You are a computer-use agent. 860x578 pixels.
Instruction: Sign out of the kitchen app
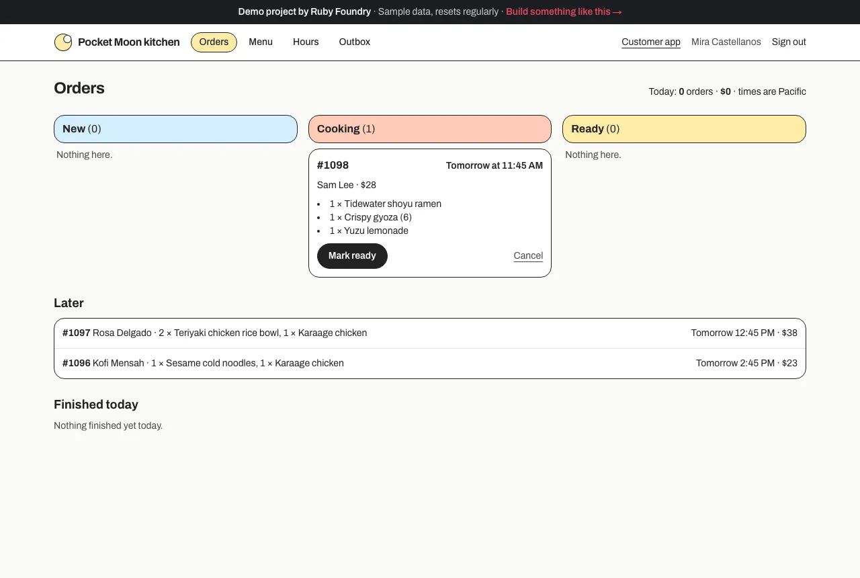[x=789, y=42]
